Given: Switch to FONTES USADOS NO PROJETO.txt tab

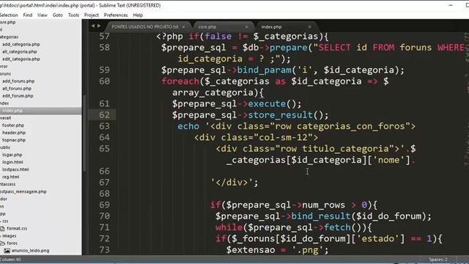Looking at the screenshot, I should click(x=145, y=27).
